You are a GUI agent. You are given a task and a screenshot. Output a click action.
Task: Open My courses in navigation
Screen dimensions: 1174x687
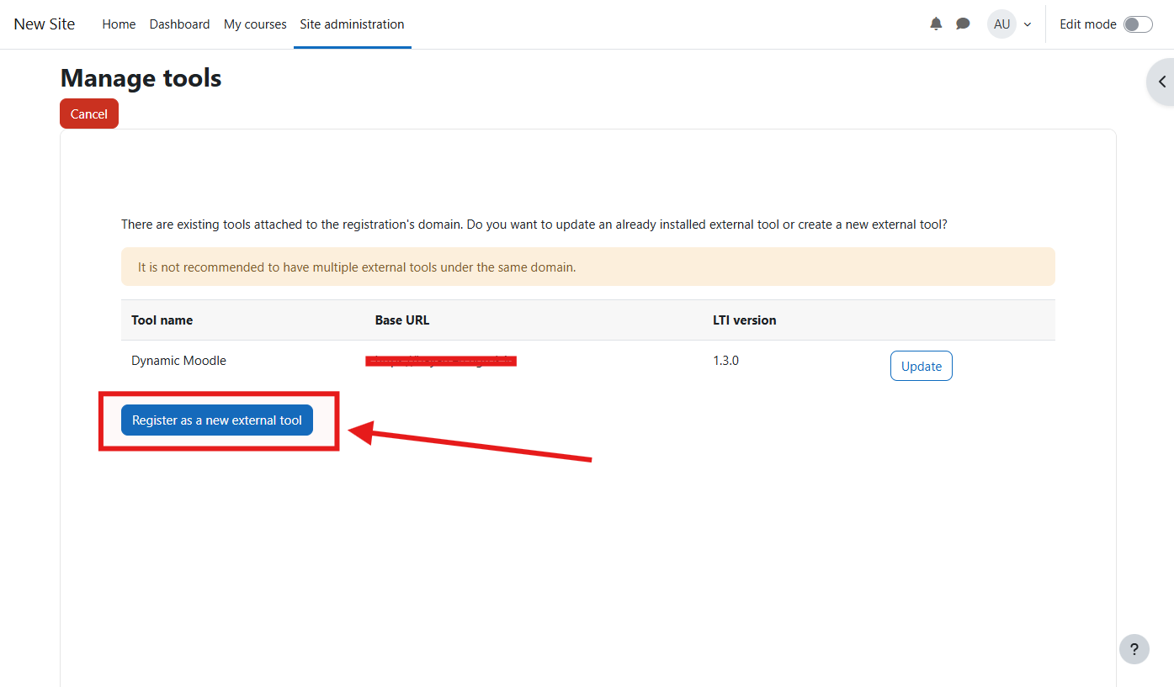click(x=255, y=24)
